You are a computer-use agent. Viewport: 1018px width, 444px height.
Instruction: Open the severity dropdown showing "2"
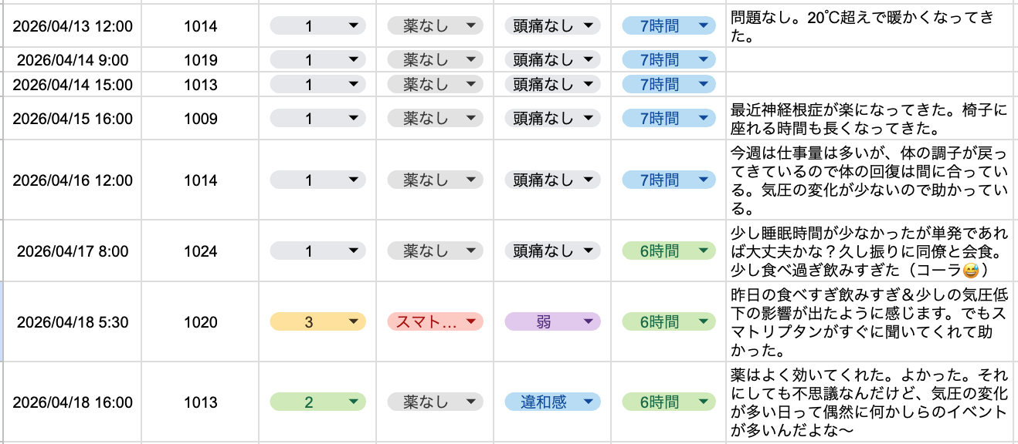[317, 401]
